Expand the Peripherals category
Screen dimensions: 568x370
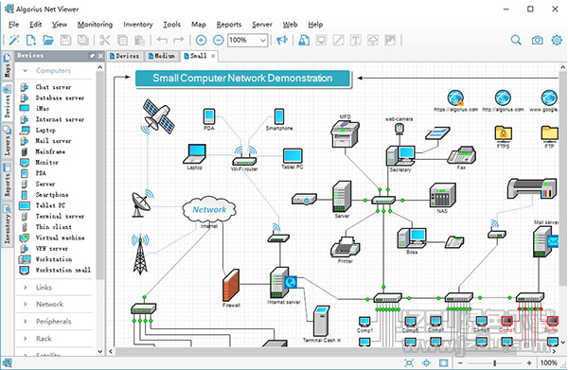(x=54, y=322)
